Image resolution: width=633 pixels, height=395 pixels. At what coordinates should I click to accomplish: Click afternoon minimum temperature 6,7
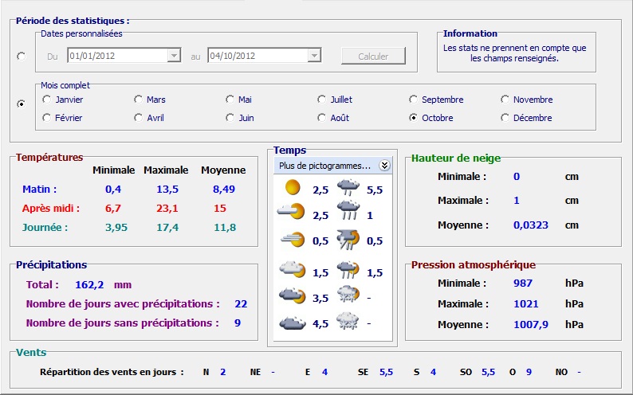click(113, 209)
